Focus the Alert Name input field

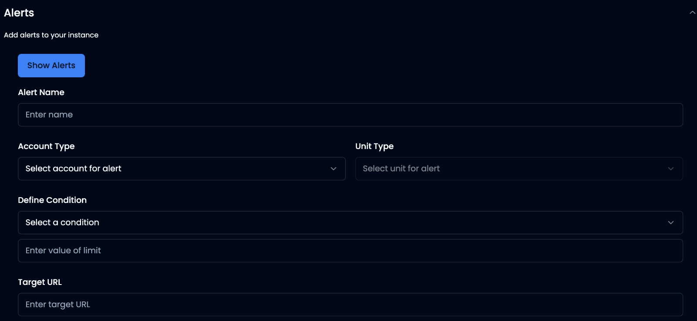point(350,115)
